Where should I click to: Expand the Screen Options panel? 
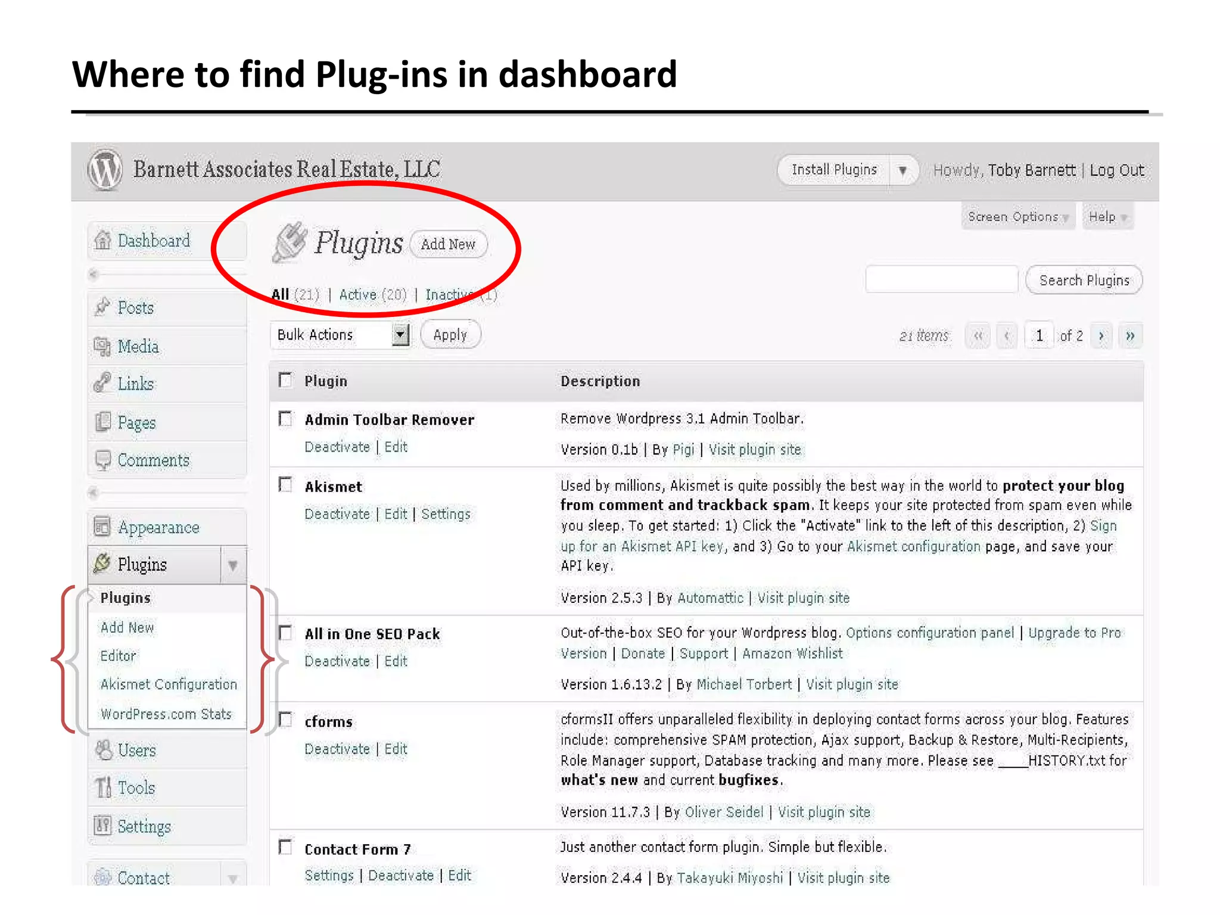click(1018, 217)
